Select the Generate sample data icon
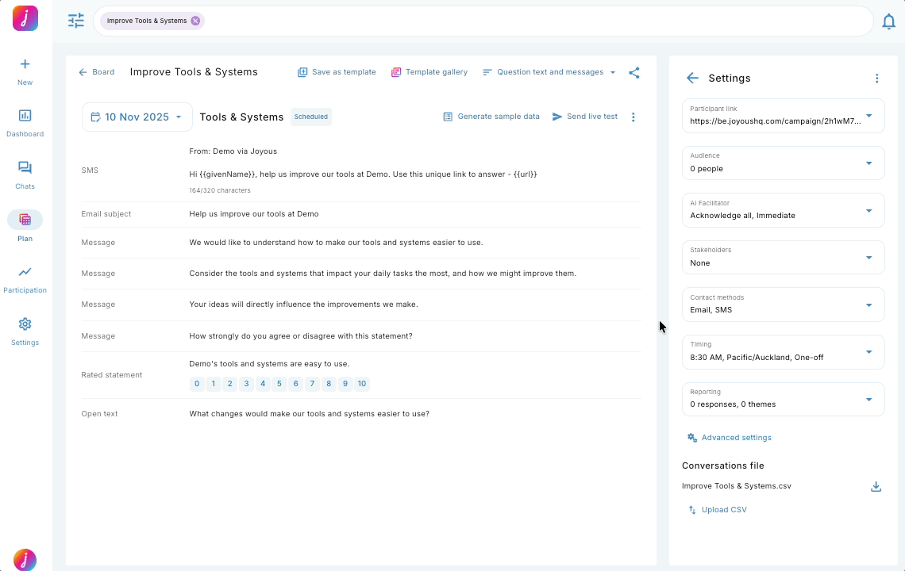Screen dimensions: 905x571 449,117
